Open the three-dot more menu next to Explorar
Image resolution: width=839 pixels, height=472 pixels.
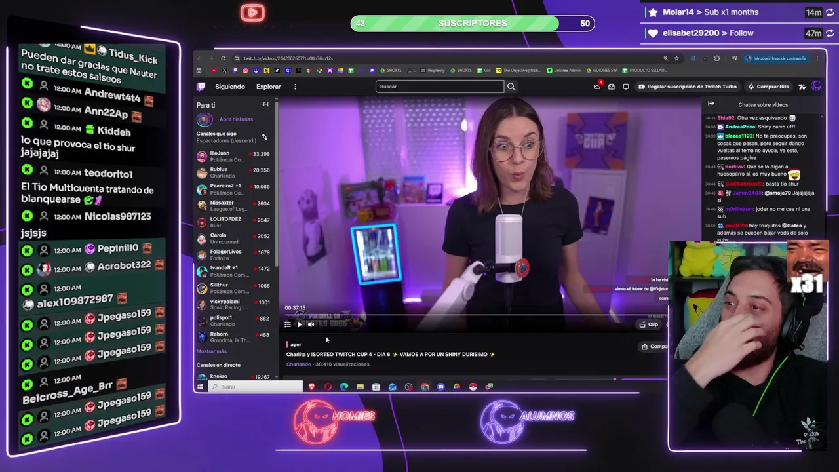pos(295,87)
